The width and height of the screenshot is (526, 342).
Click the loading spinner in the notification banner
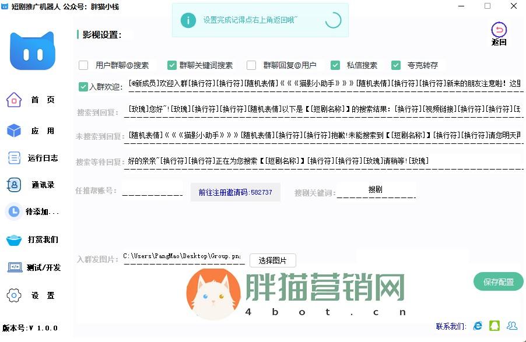point(332,19)
